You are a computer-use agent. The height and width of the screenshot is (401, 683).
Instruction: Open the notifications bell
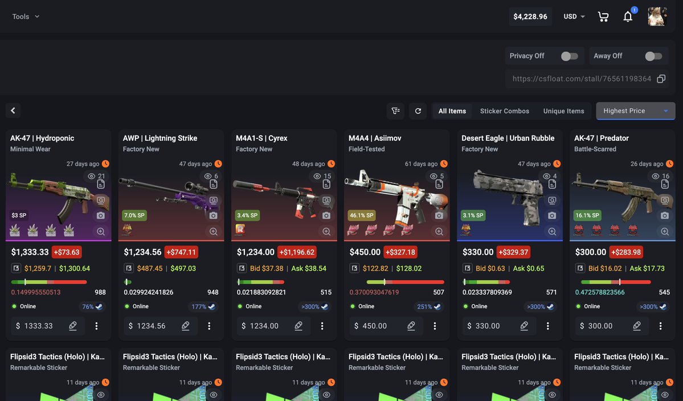628,17
